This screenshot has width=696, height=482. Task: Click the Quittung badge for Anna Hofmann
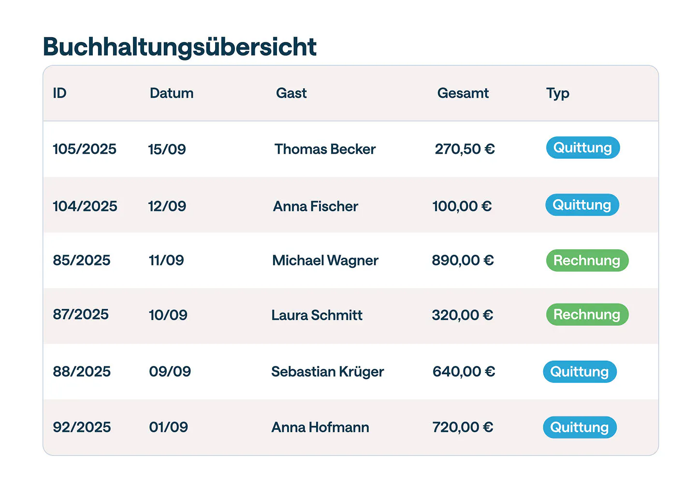[580, 427]
